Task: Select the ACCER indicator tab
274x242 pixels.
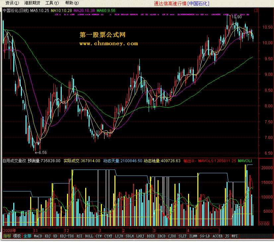Action: pos(217,236)
